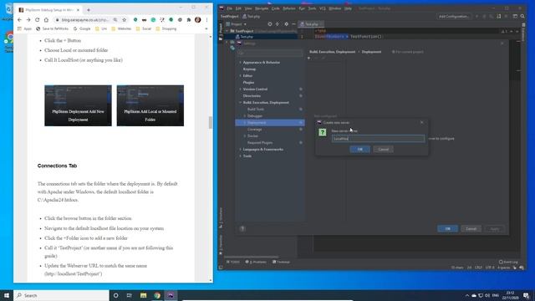This screenshot has height=301, width=535.
Task: Cancel the Create new server dialog
Action: coord(383,149)
